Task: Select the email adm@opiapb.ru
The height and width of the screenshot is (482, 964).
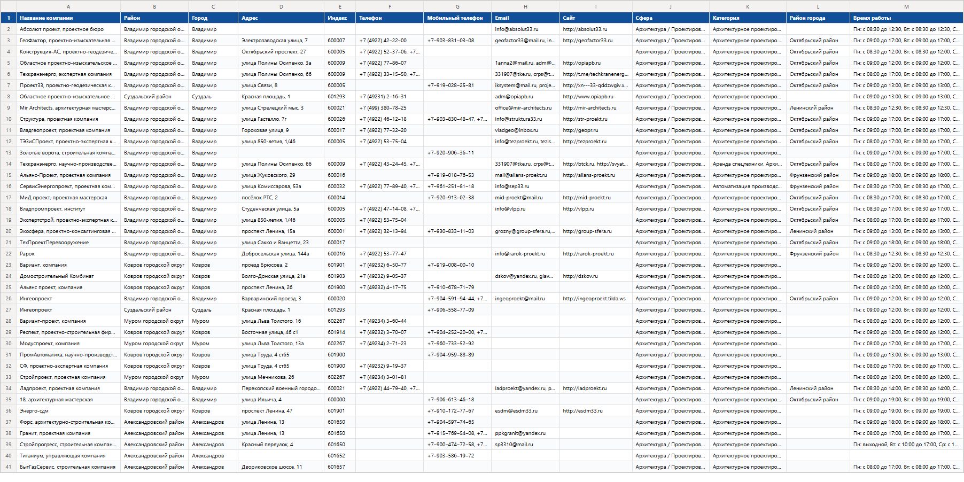Action: click(x=525, y=97)
